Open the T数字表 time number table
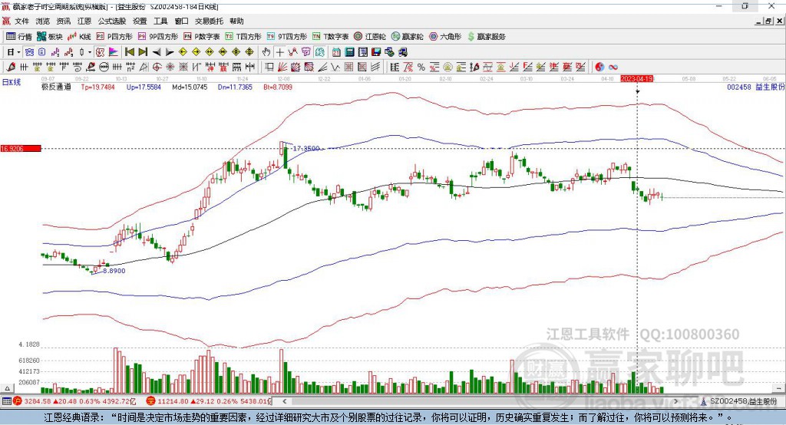786x425 pixels. tap(330, 37)
